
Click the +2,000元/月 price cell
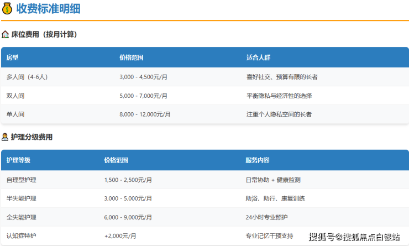120,236
